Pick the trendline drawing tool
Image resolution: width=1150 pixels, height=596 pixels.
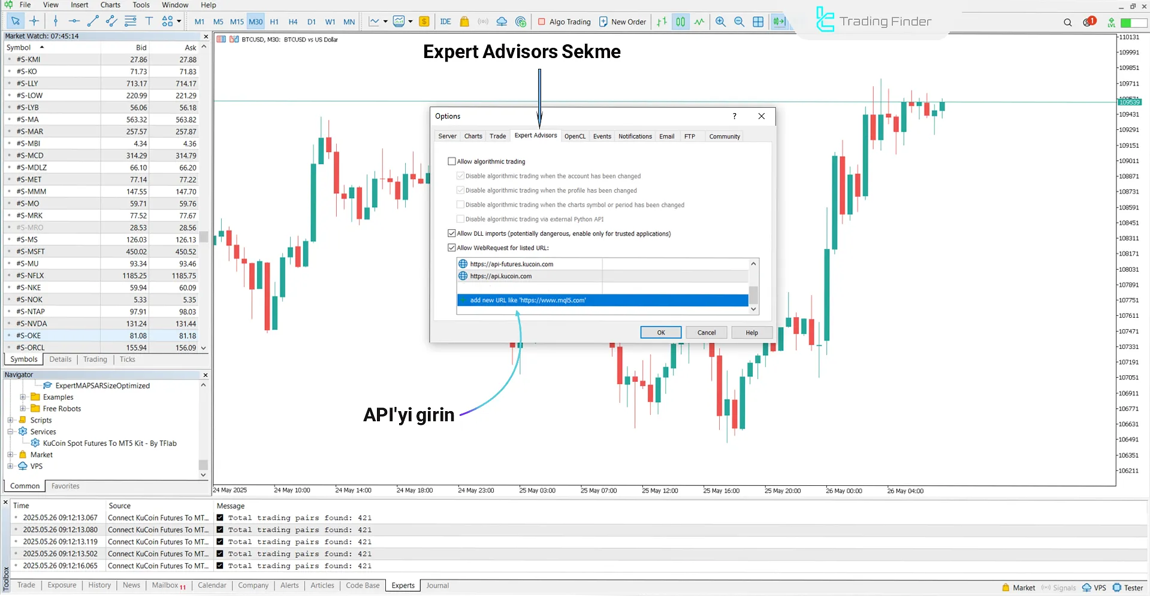(x=92, y=22)
